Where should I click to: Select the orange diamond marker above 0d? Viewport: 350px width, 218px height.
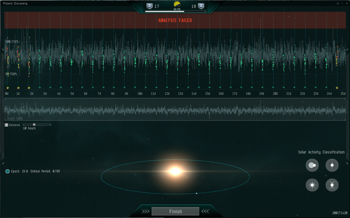click(x=8, y=88)
